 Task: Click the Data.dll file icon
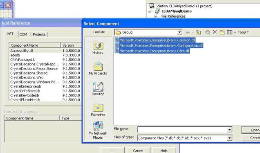pyautogui.click(x=117, y=51)
